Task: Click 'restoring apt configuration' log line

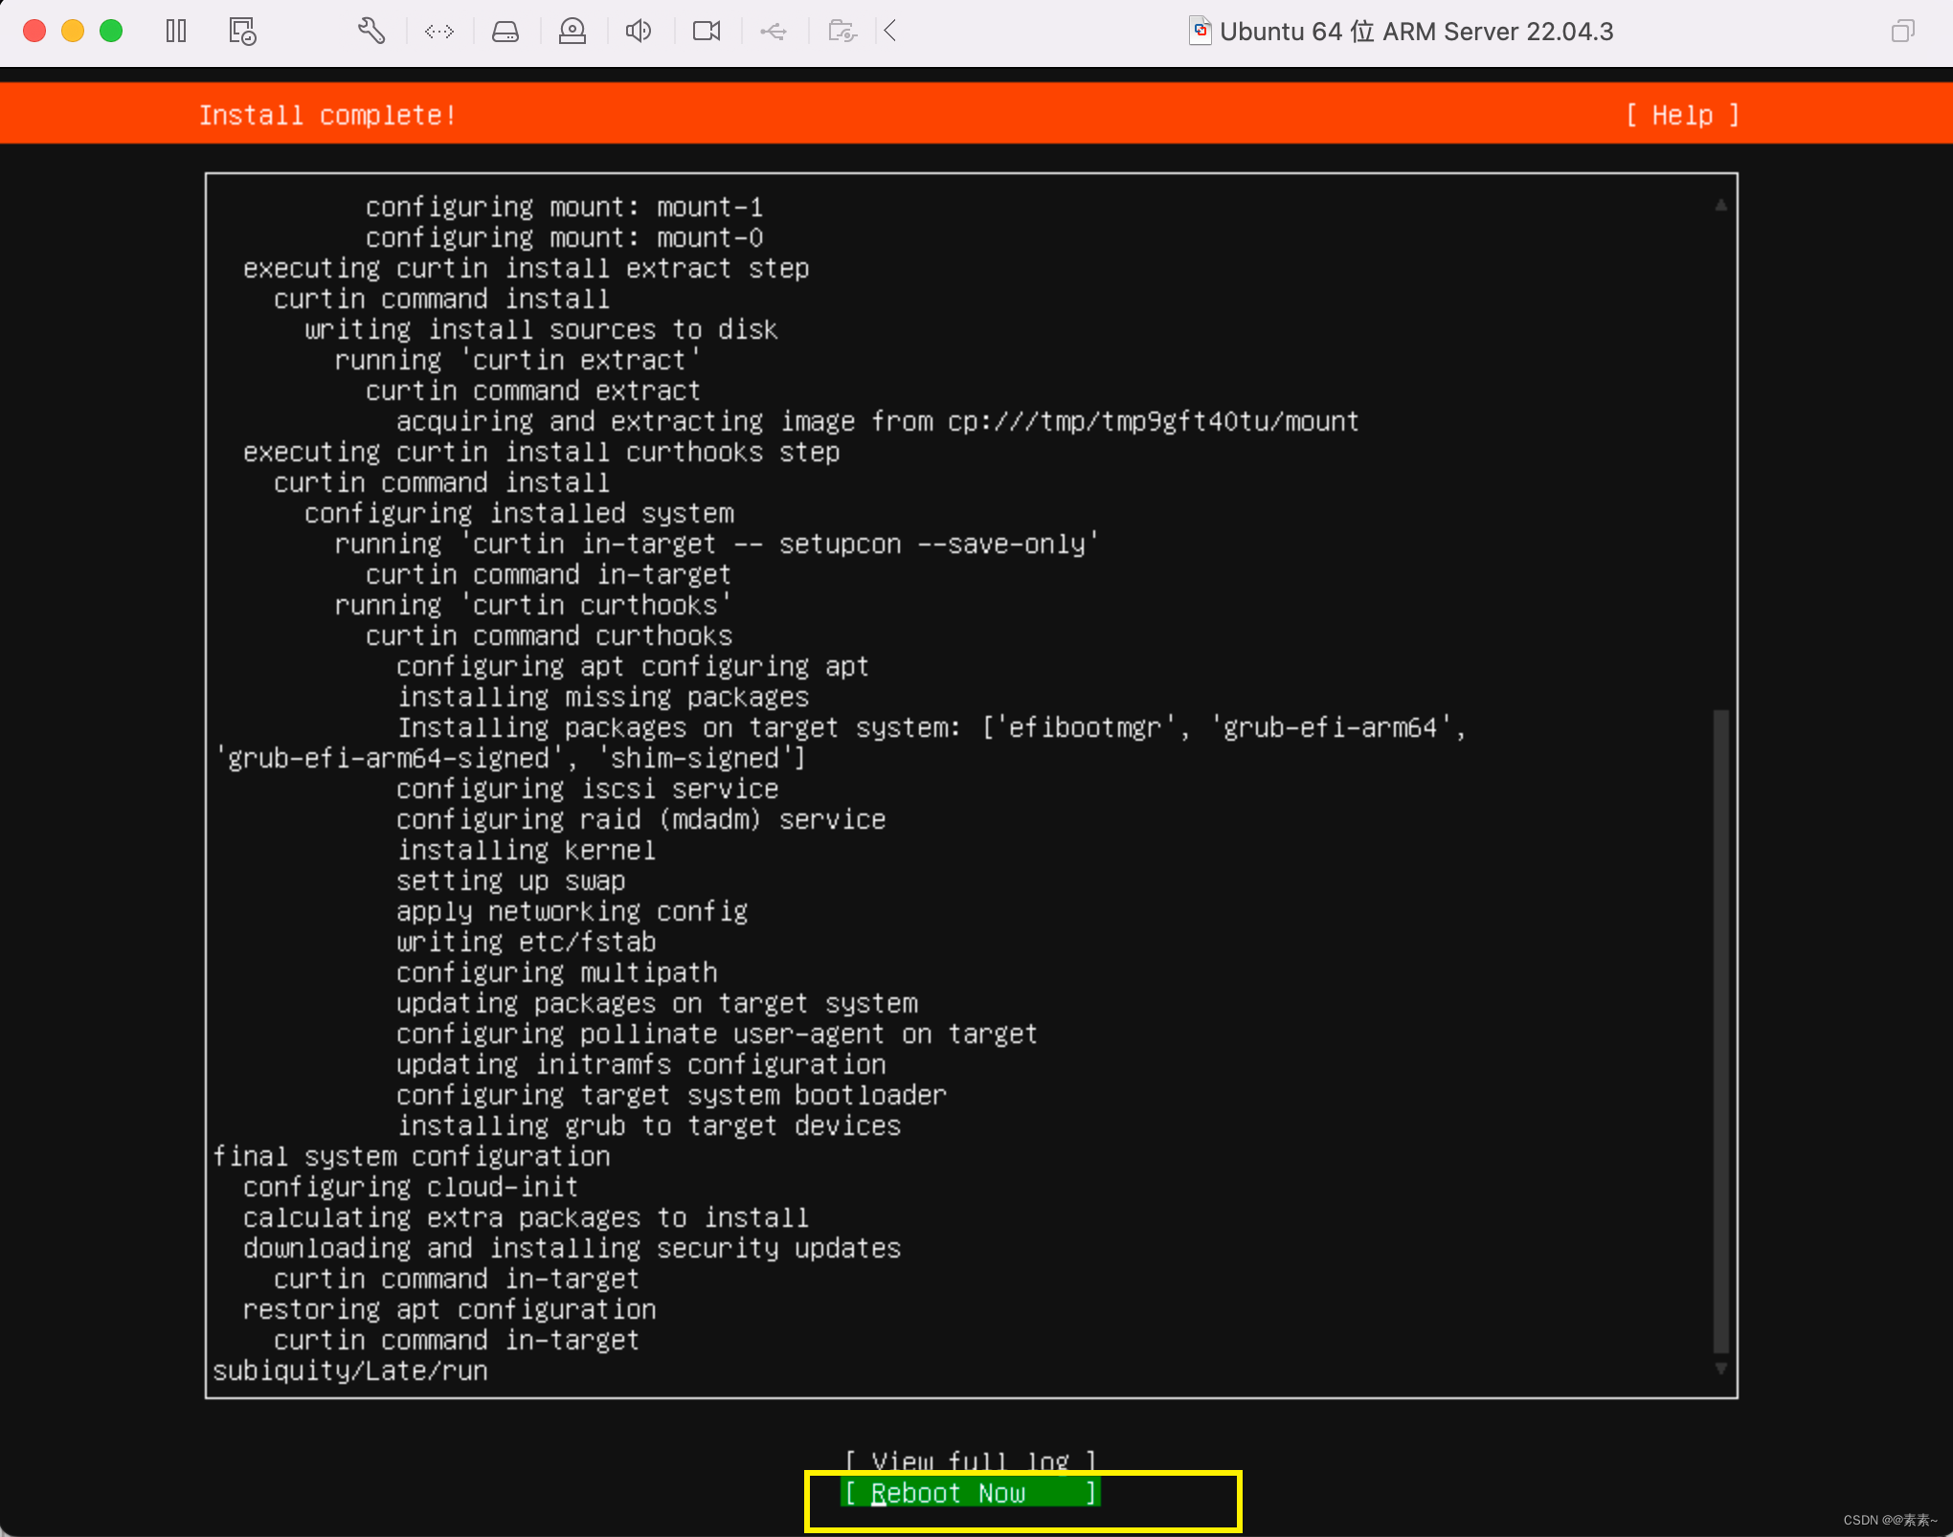Action: 450,1309
